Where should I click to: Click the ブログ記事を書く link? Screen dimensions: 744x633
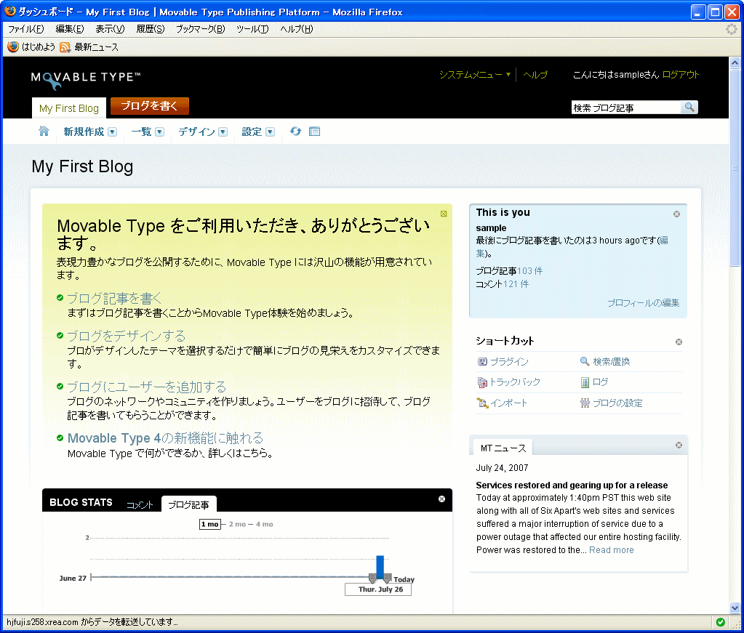coord(114,298)
